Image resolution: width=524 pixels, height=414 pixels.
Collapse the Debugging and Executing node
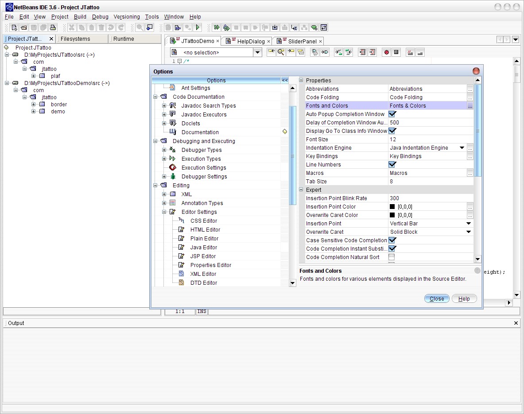point(155,141)
